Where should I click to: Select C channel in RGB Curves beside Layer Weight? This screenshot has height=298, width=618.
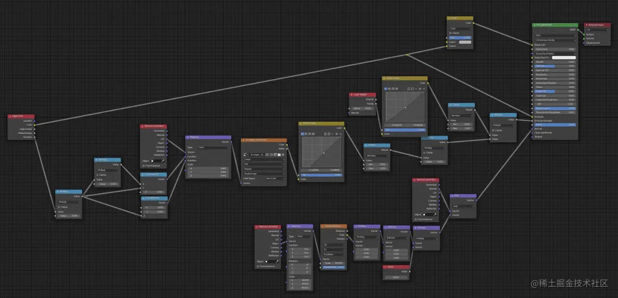[386, 89]
